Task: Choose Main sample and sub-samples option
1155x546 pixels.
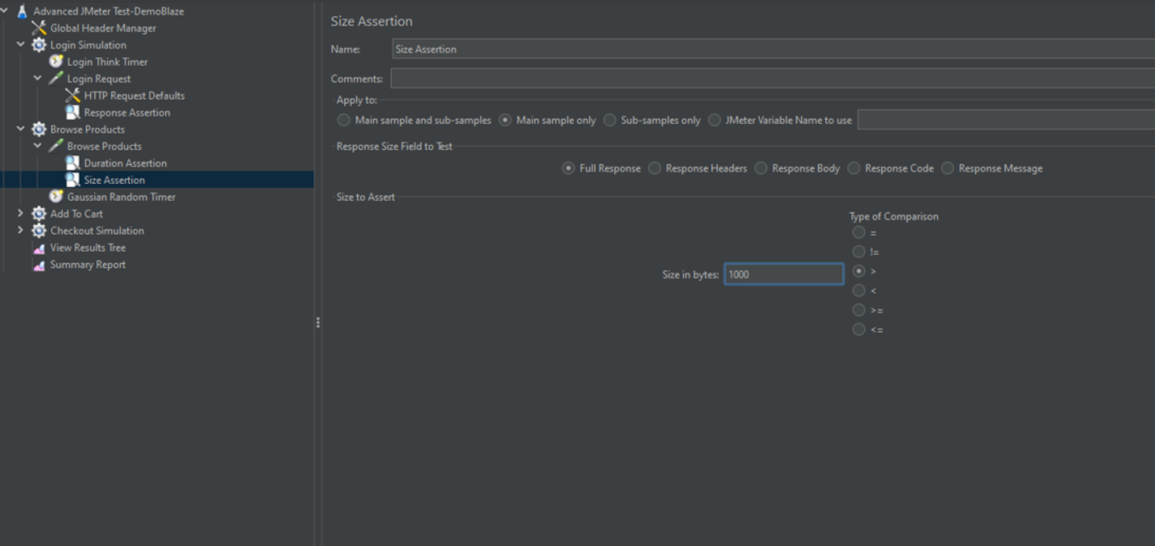Action: pyautogui.click(x=343, y=120)
